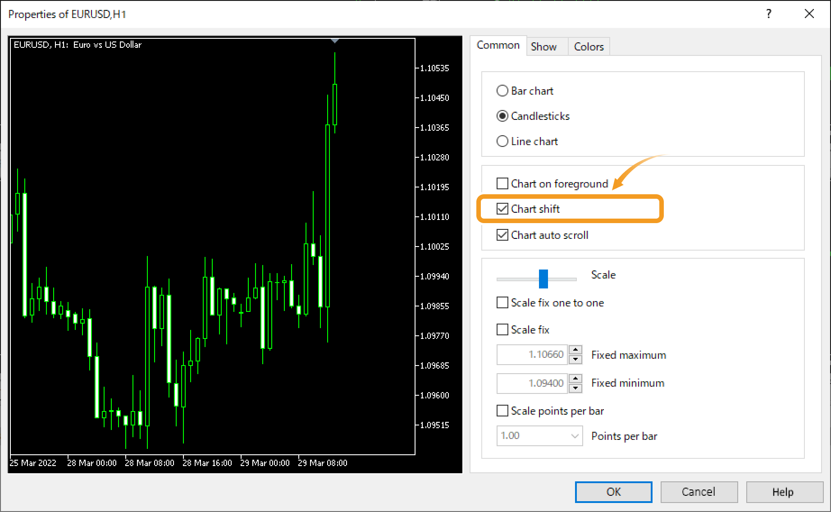Click the question mark help icon

tap(768, 14)
